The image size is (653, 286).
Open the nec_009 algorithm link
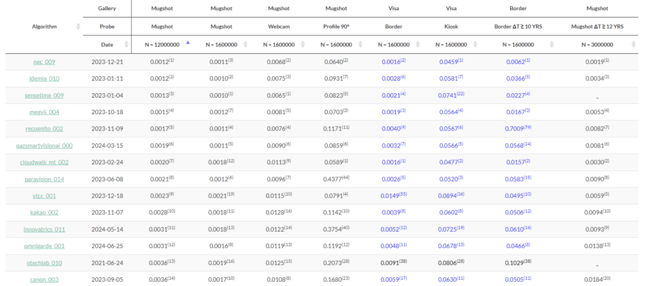44,62
